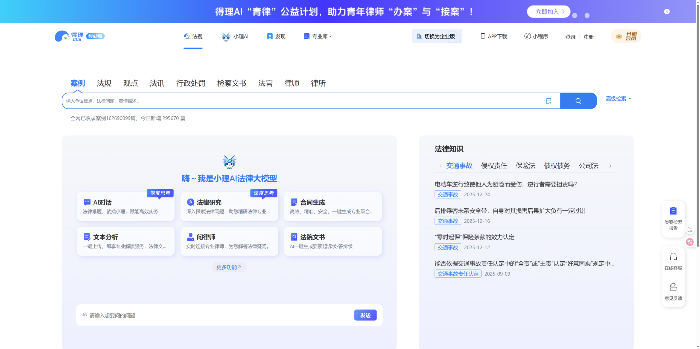Click the 意见反馈 feedback icon
Viewport: 700px width, 349px height.
click(673, 287)
